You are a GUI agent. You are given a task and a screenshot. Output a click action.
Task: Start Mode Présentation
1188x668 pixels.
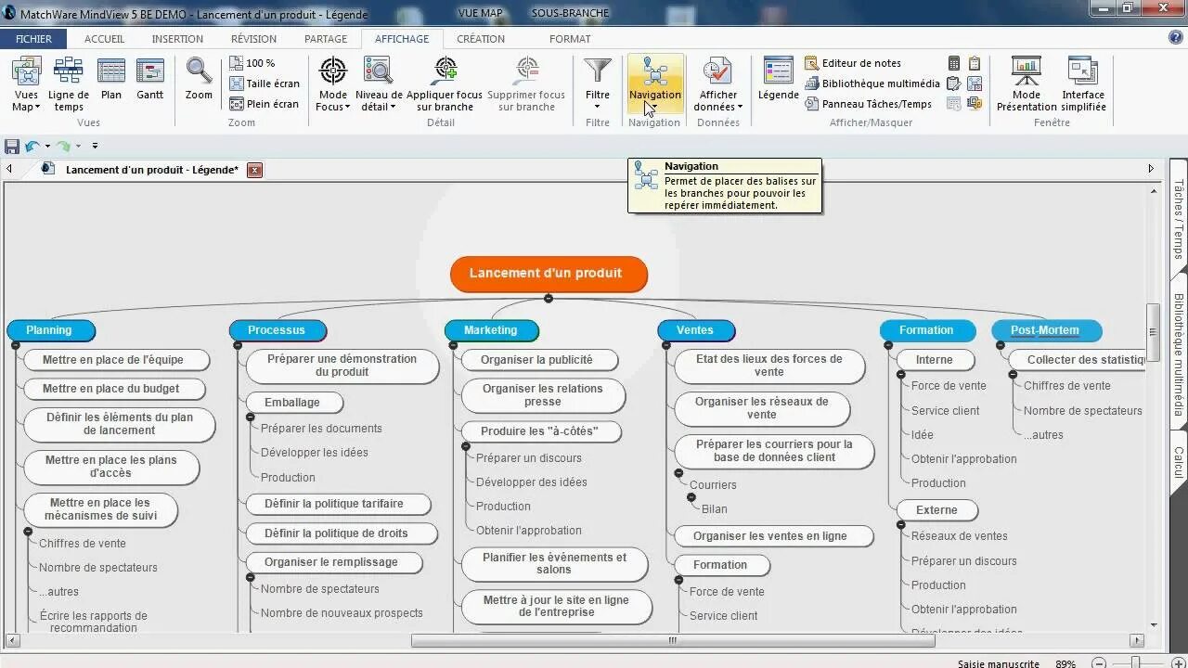[x=1026, y=85]
